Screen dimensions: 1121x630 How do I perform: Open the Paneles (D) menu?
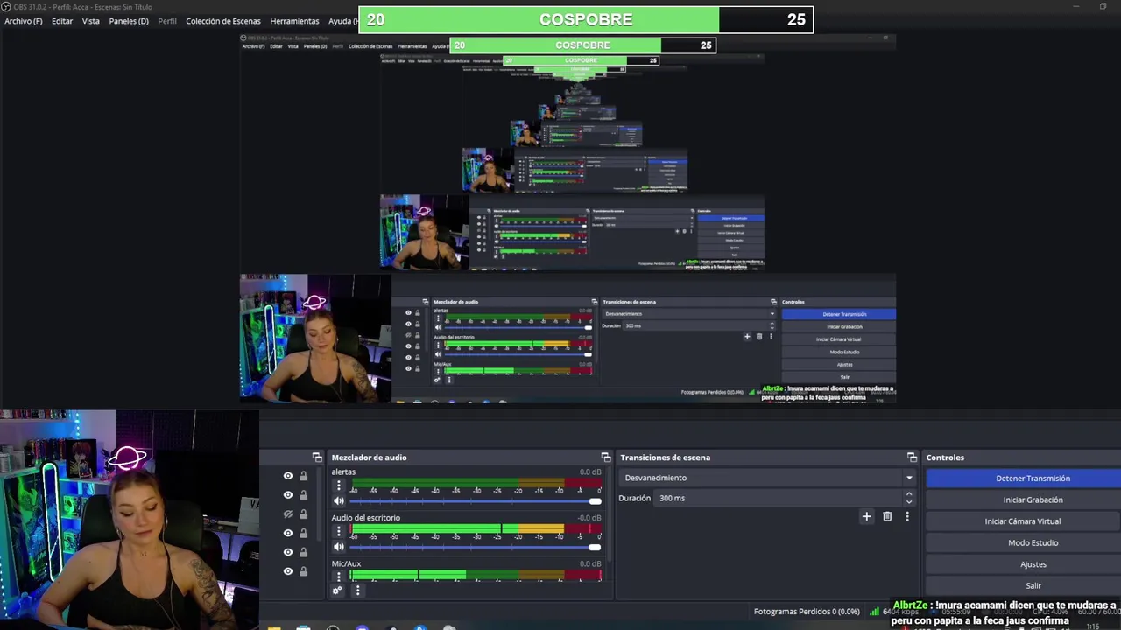click(129, 21)
